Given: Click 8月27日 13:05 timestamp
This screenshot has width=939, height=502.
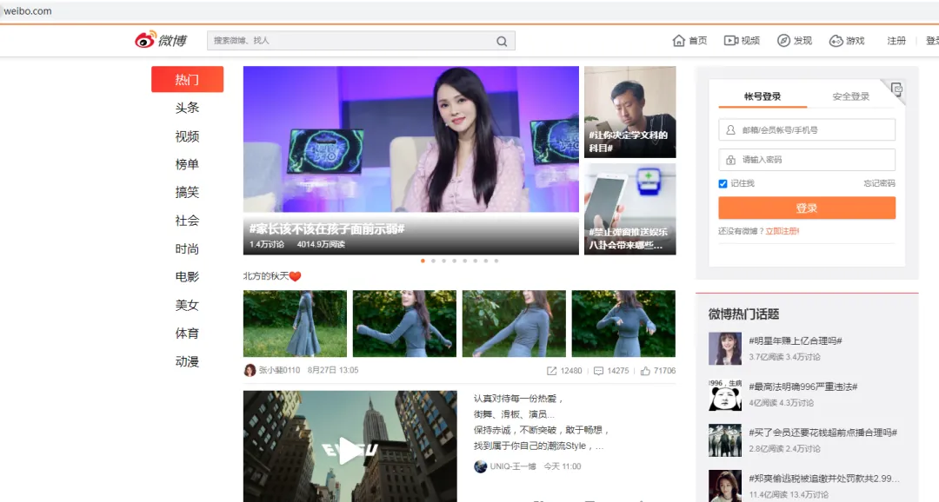Looking at the screenshot, I should 333,370.
